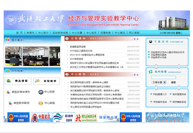Click the first lab photo thumbnail
Screen dimensions: 193x133
pos(13,56)
